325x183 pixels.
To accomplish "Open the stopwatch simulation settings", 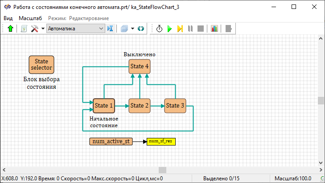I will (159, 29).
